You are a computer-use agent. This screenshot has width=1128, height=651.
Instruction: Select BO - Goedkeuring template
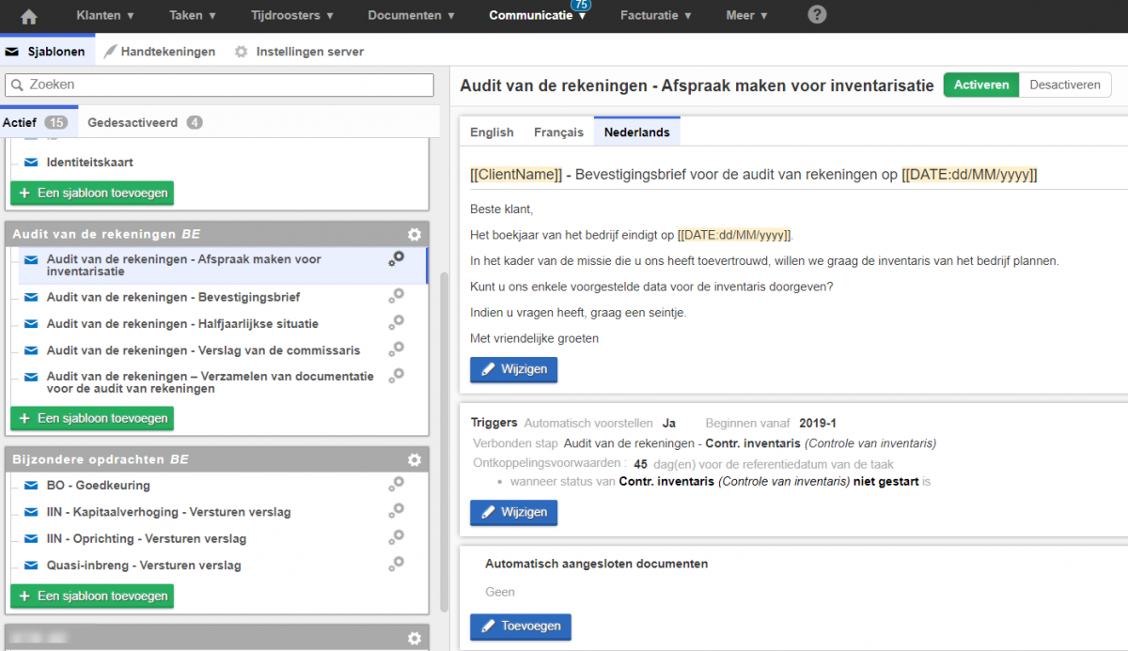point(98,486)
